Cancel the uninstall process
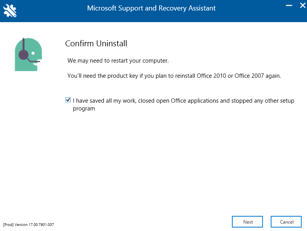307x231 pixels. [x=286, y=222]
